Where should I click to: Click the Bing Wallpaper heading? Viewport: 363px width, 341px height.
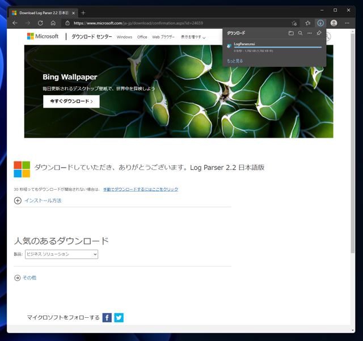tap(70, 77)
